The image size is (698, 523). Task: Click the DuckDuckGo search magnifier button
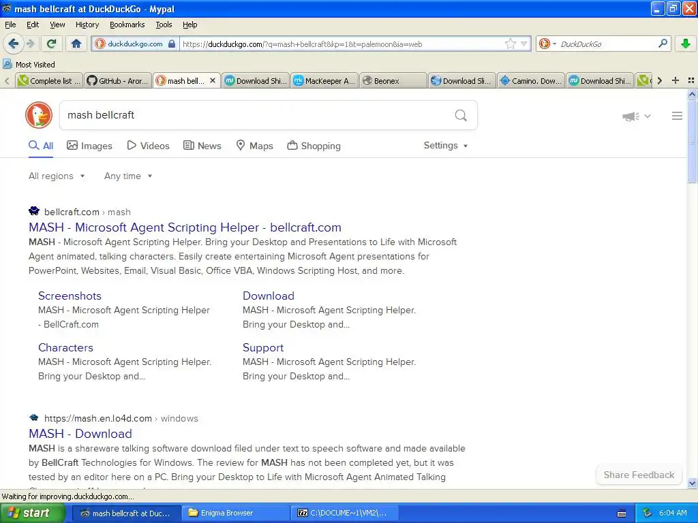461,115
